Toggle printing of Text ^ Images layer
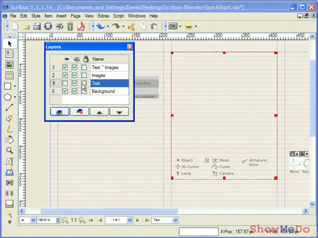This screenshot has height=238, width=318. [x=75, y=67]
